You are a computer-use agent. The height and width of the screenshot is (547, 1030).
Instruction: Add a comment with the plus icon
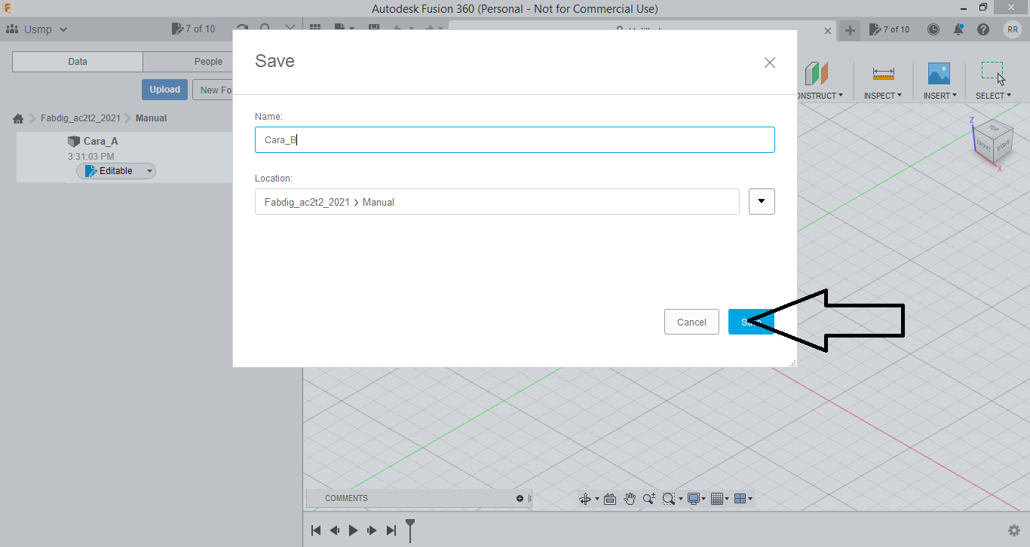coord(520,499)
